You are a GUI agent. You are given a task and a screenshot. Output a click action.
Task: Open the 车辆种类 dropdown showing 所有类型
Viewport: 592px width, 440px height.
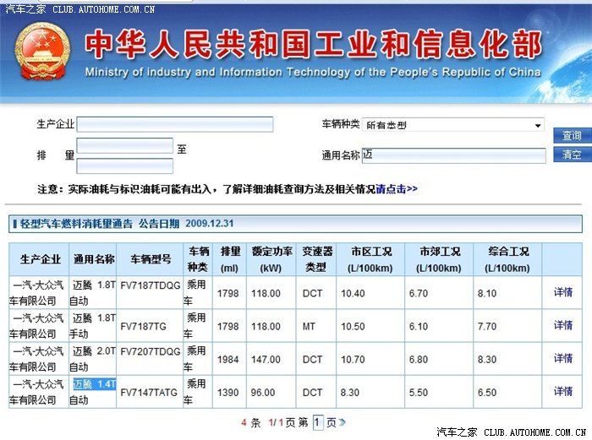click(x=453, y=125)
